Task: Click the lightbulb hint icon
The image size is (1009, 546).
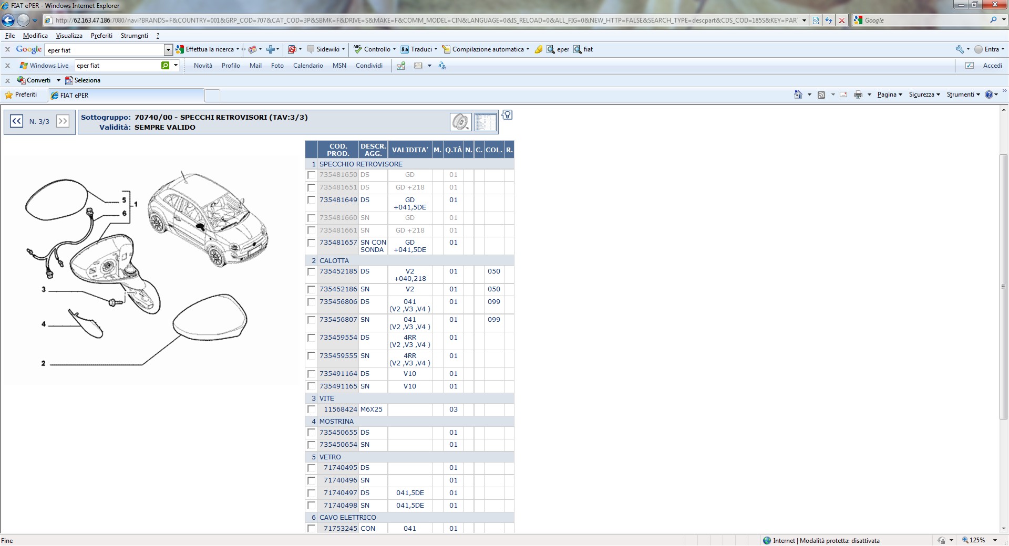Action: pos(507,115)
